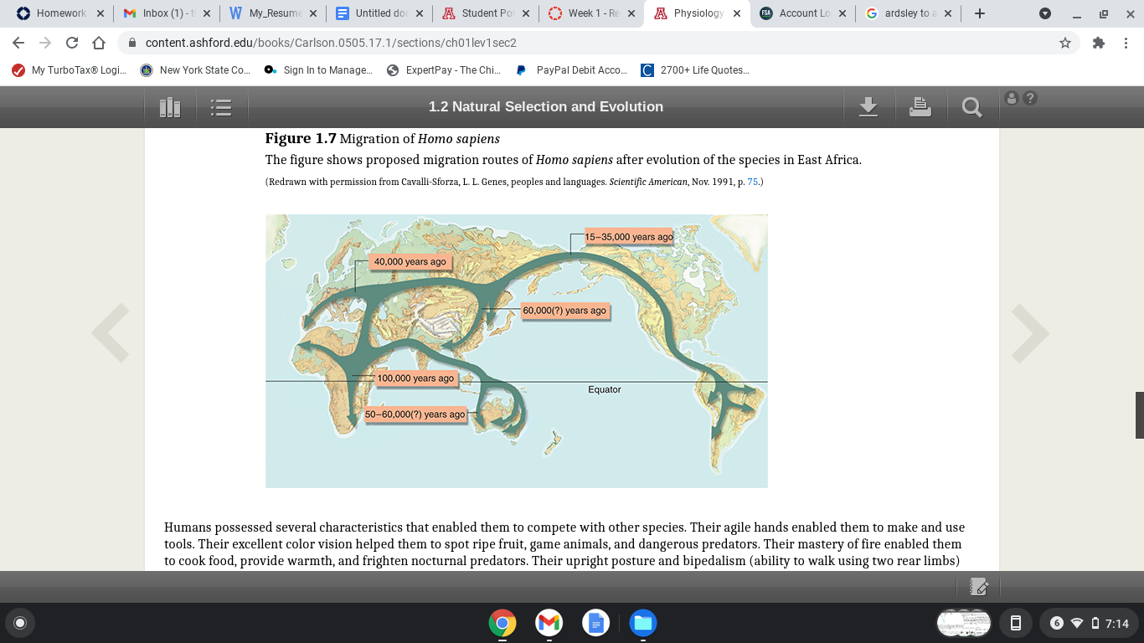Open the table of contents list icon
The image size is (1144, 643).
[x=221, y=107]
